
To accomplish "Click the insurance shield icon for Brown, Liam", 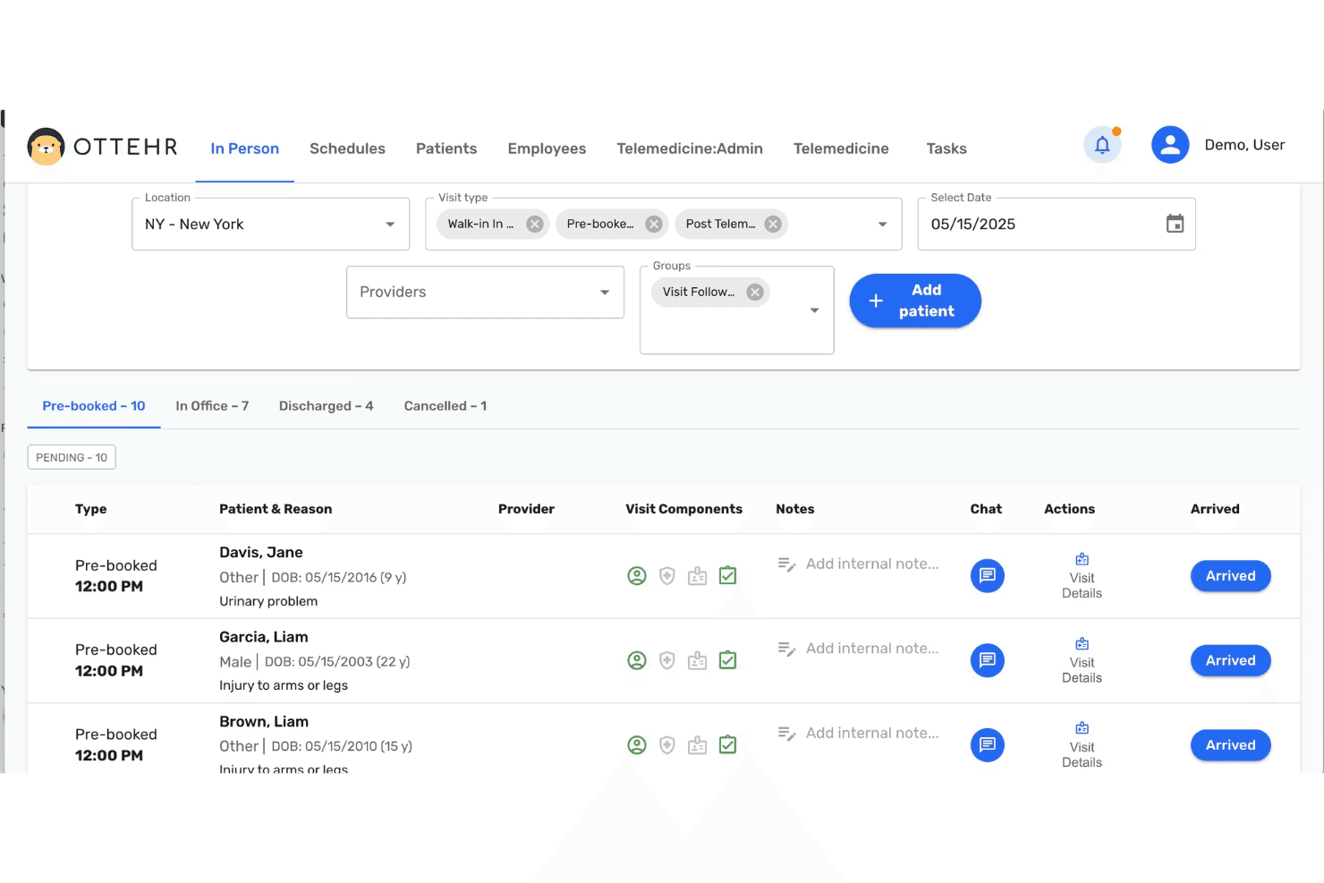I will coord(667,745).
